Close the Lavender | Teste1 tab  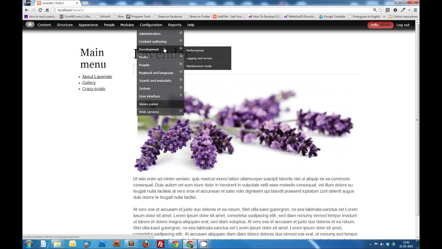pyautogui.click(x=77, y=3)
